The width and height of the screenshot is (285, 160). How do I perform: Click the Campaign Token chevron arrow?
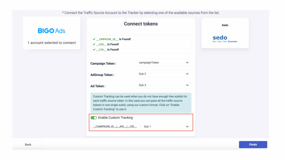187,62
